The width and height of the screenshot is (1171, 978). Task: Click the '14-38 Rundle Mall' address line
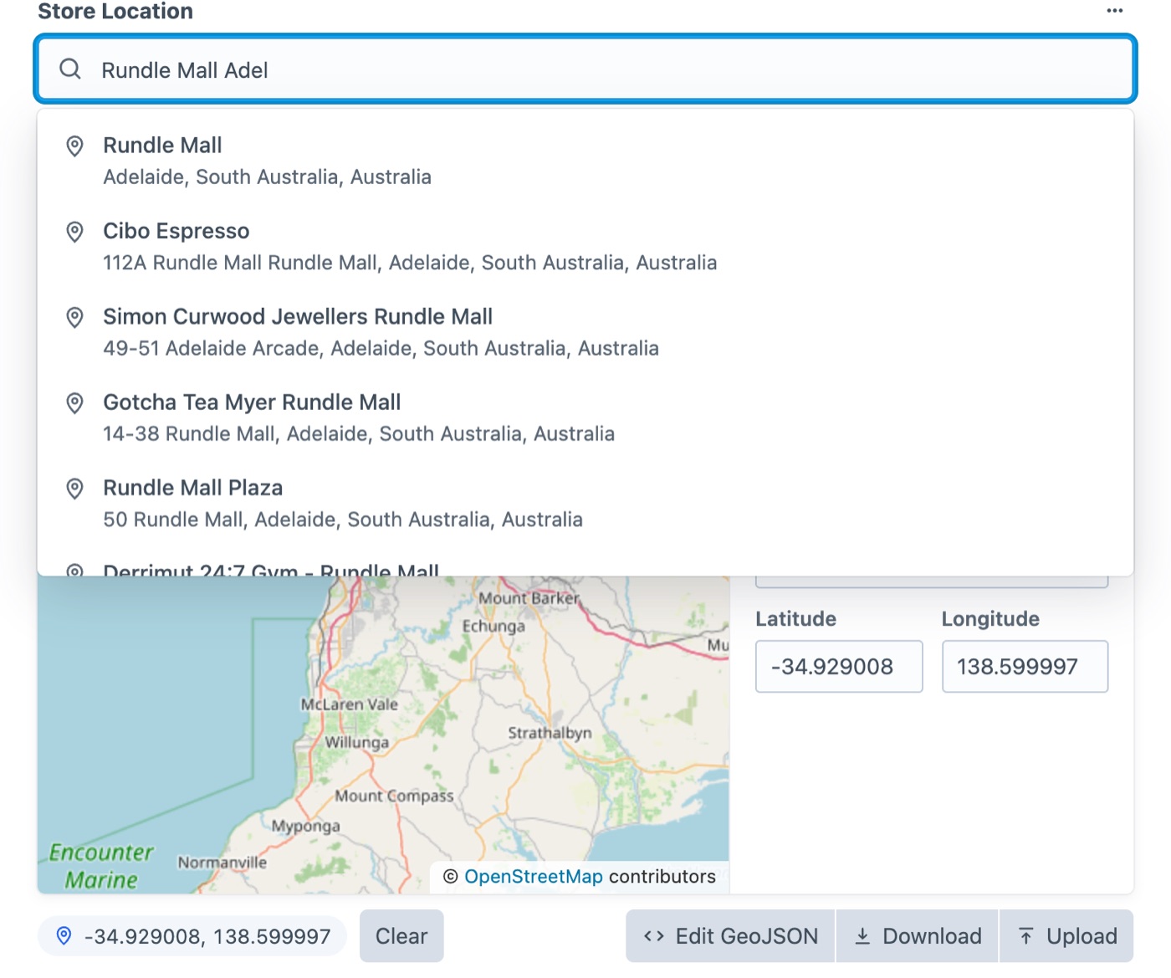359,433
